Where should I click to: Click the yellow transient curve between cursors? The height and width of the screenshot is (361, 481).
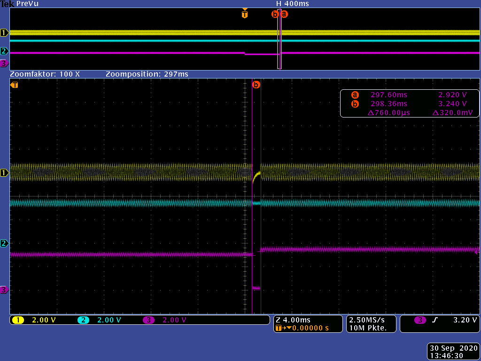(256, 177)
